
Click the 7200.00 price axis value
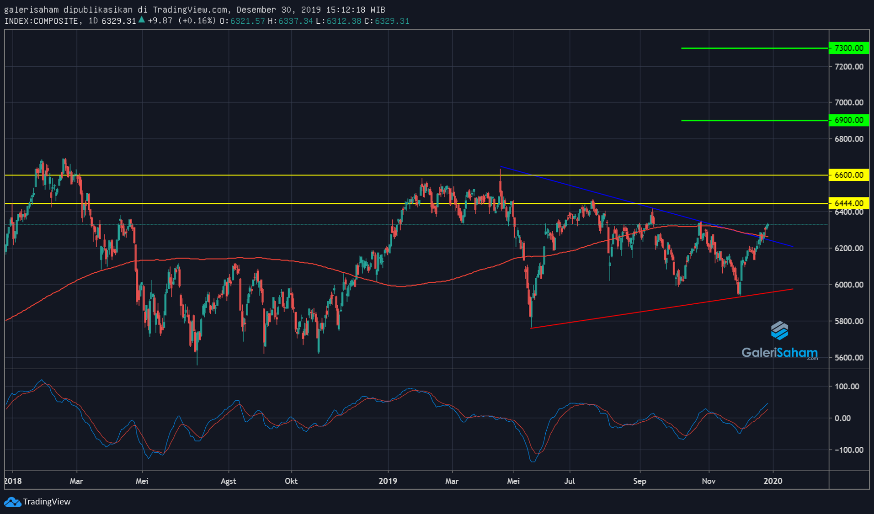coord(849,67)
